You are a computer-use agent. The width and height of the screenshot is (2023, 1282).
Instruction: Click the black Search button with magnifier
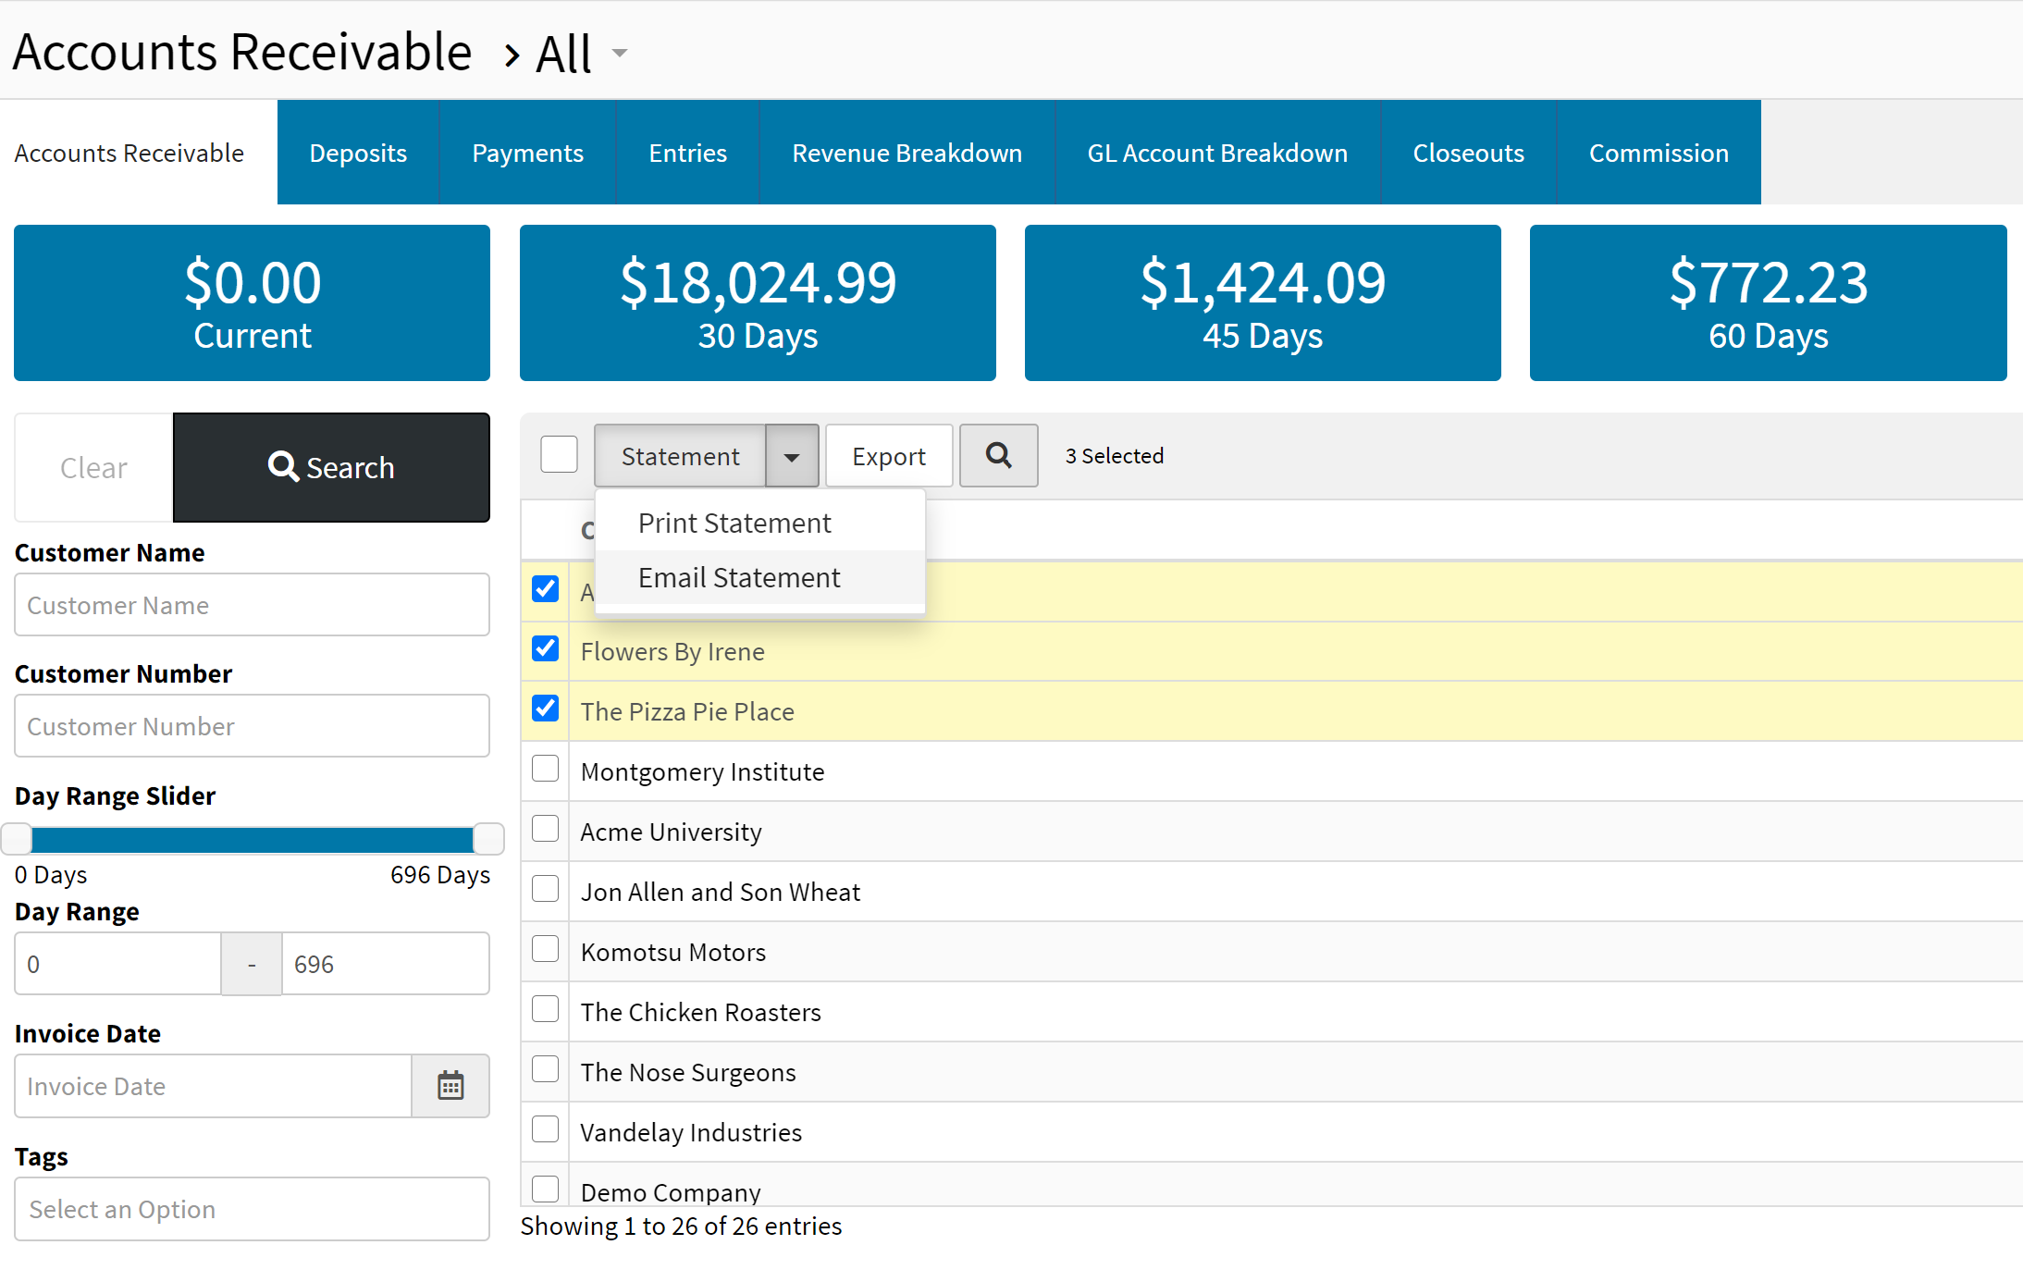point(331,467)
